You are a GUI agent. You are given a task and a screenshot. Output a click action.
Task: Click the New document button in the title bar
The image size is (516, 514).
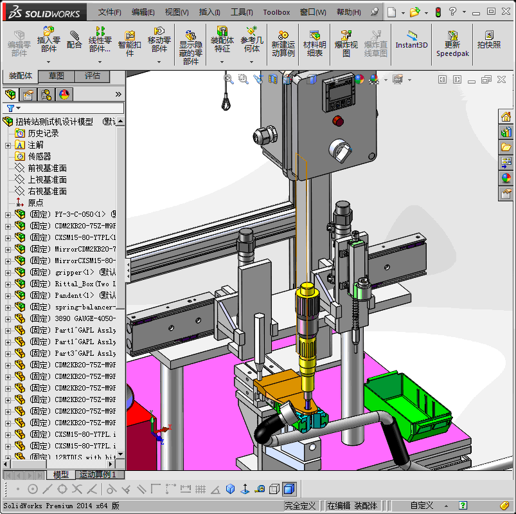(x=391, y=12)
